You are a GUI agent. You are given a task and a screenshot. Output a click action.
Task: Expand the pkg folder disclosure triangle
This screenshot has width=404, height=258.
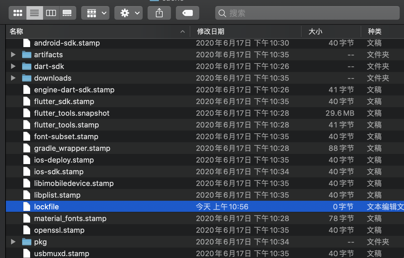coord(13,242)
